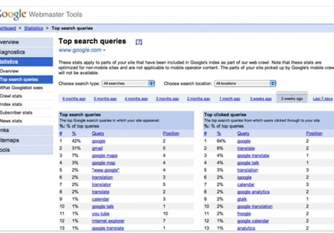This screenshot has height=233, width=334.
Task: Open 'igoogle' clicked query link
Action: 244,177
